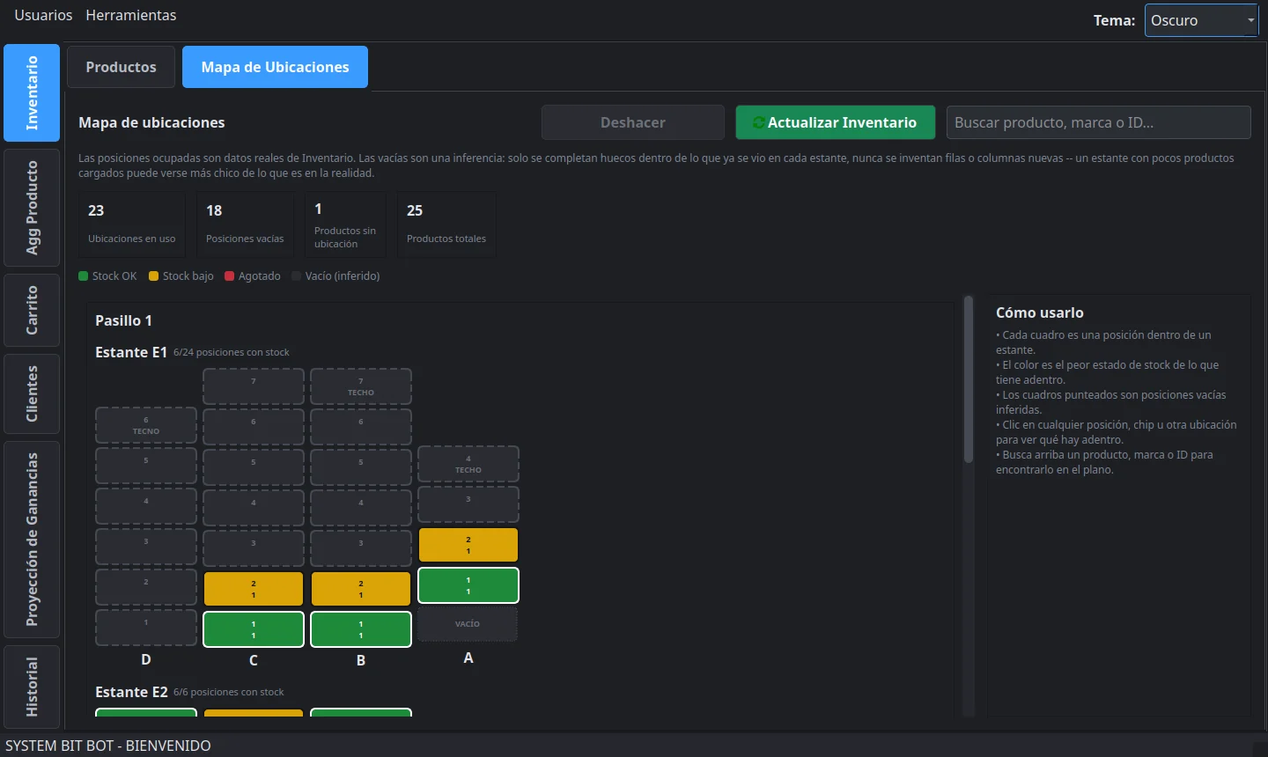
Task: Select the 7 TECHO cell in column B
Action: (361, 386)
